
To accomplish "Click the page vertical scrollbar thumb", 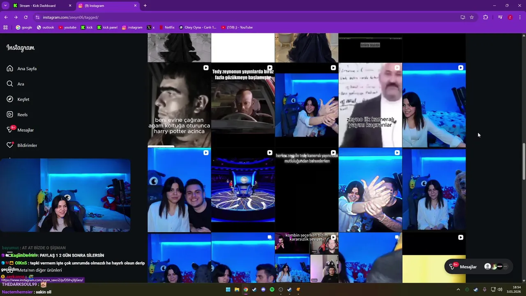I will pyautogui.click(x=524, y=161).
